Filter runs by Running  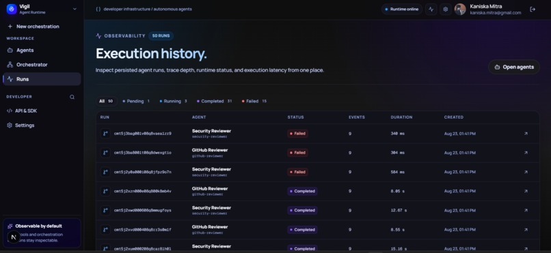click(x=173, y=101)
